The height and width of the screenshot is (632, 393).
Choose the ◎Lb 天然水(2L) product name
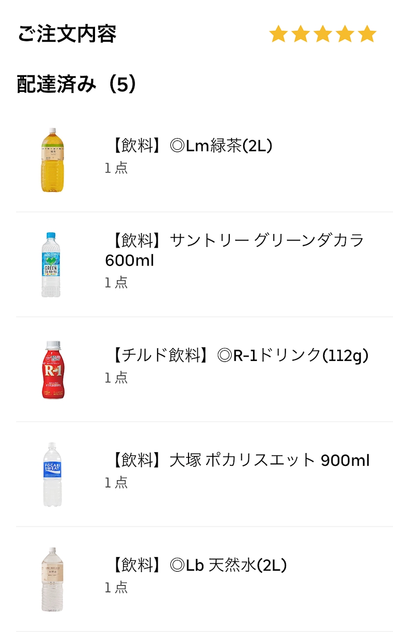[198, 566]
